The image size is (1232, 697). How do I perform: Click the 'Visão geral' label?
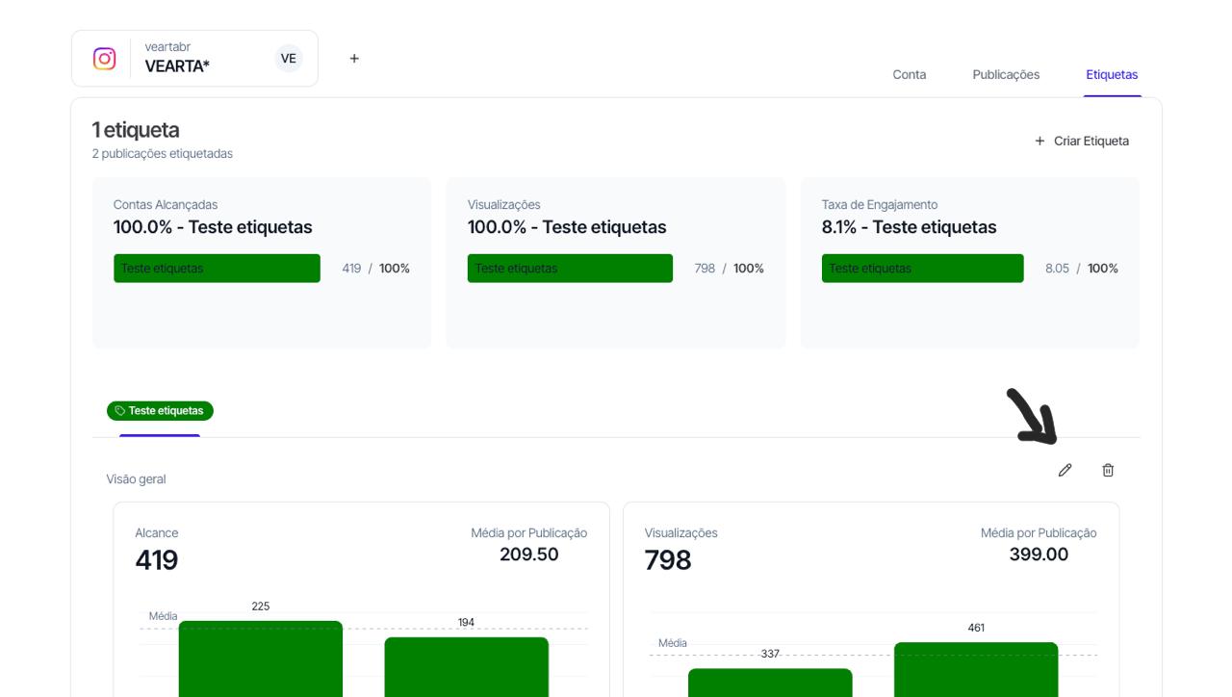tap(136, 479)
